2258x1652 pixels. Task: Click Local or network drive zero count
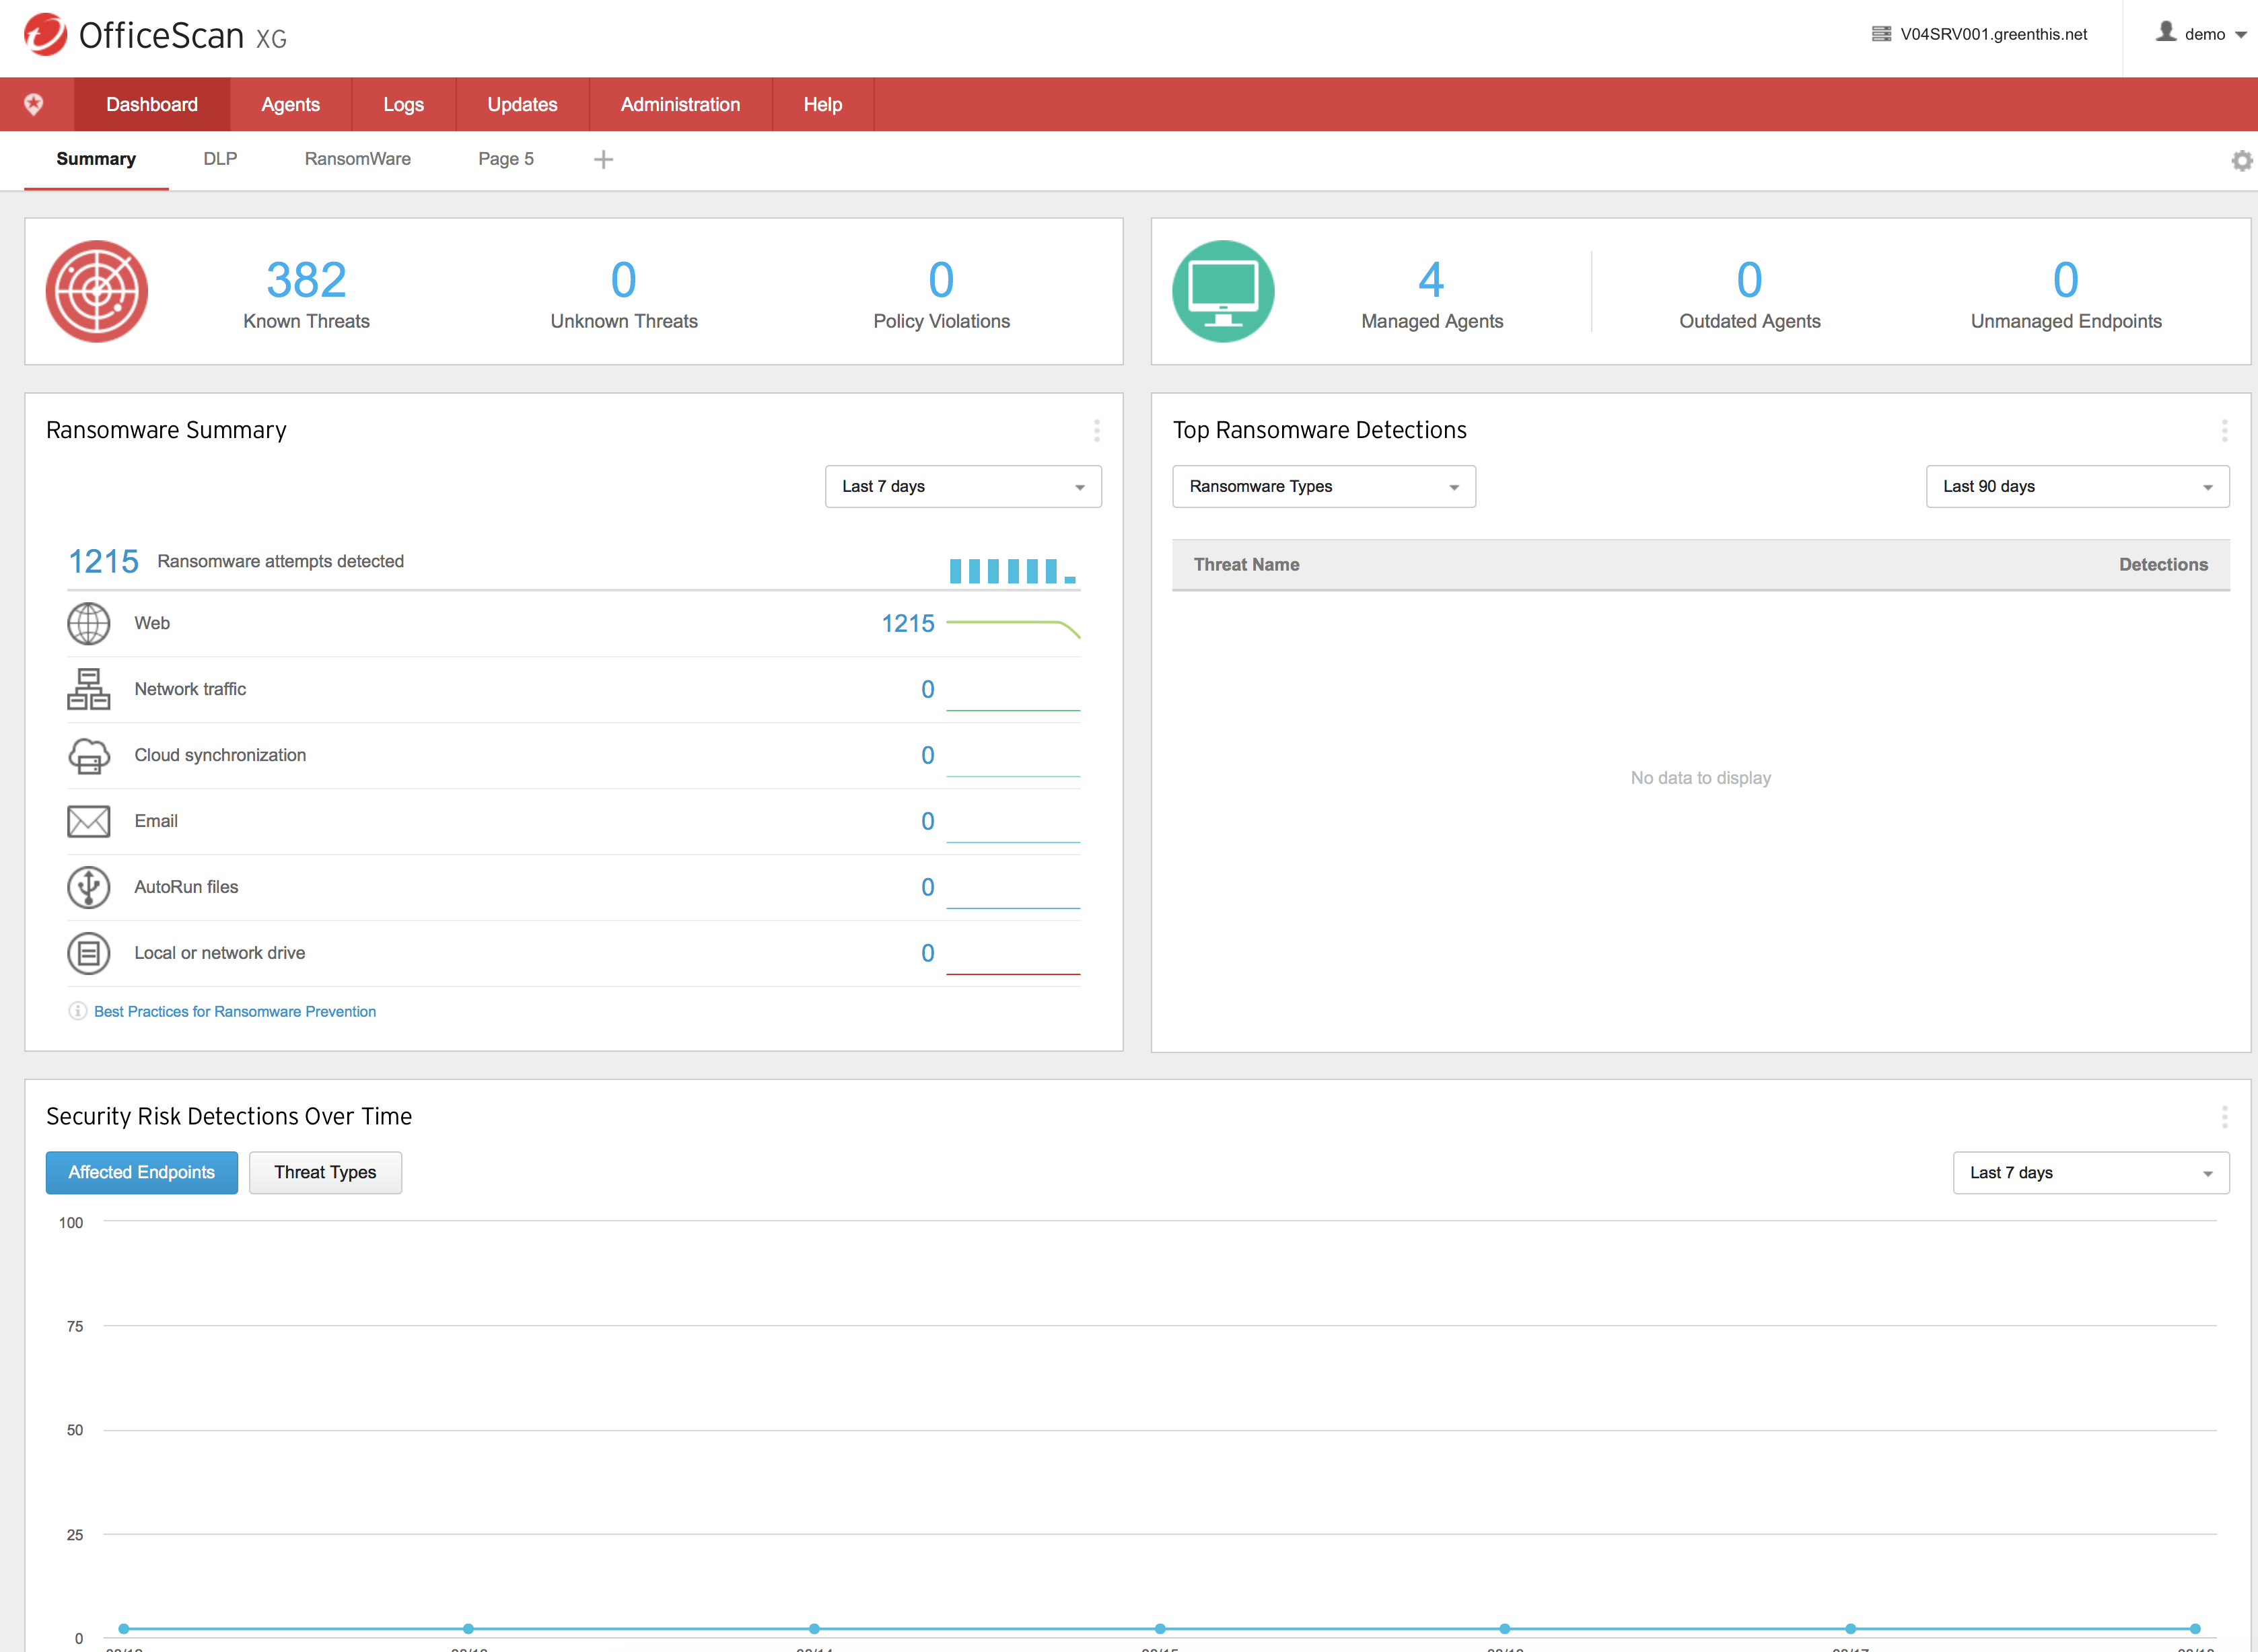928,954
